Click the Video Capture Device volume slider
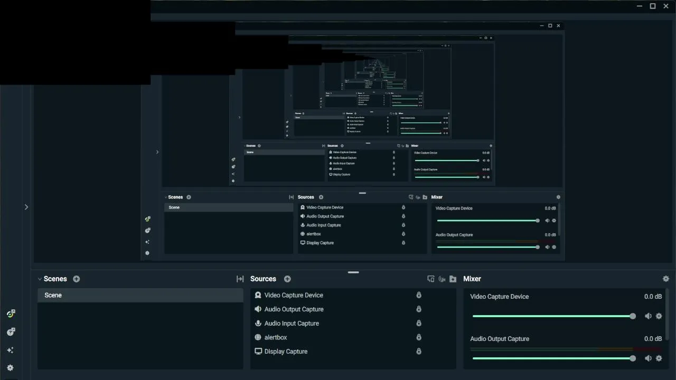Viewport: 676px width, 380px height. (x=553, y=316)
